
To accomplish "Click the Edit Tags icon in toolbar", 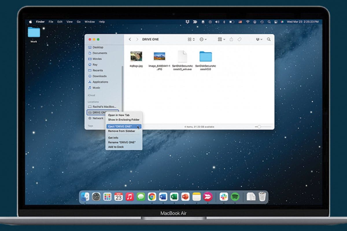I will 239,39.
